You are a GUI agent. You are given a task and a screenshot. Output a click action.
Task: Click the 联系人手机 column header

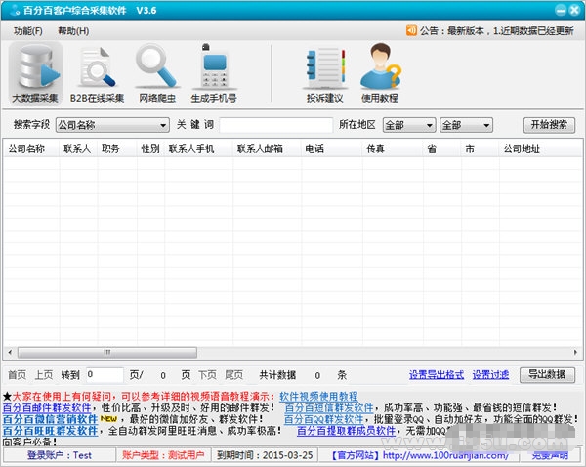point(198,149)
